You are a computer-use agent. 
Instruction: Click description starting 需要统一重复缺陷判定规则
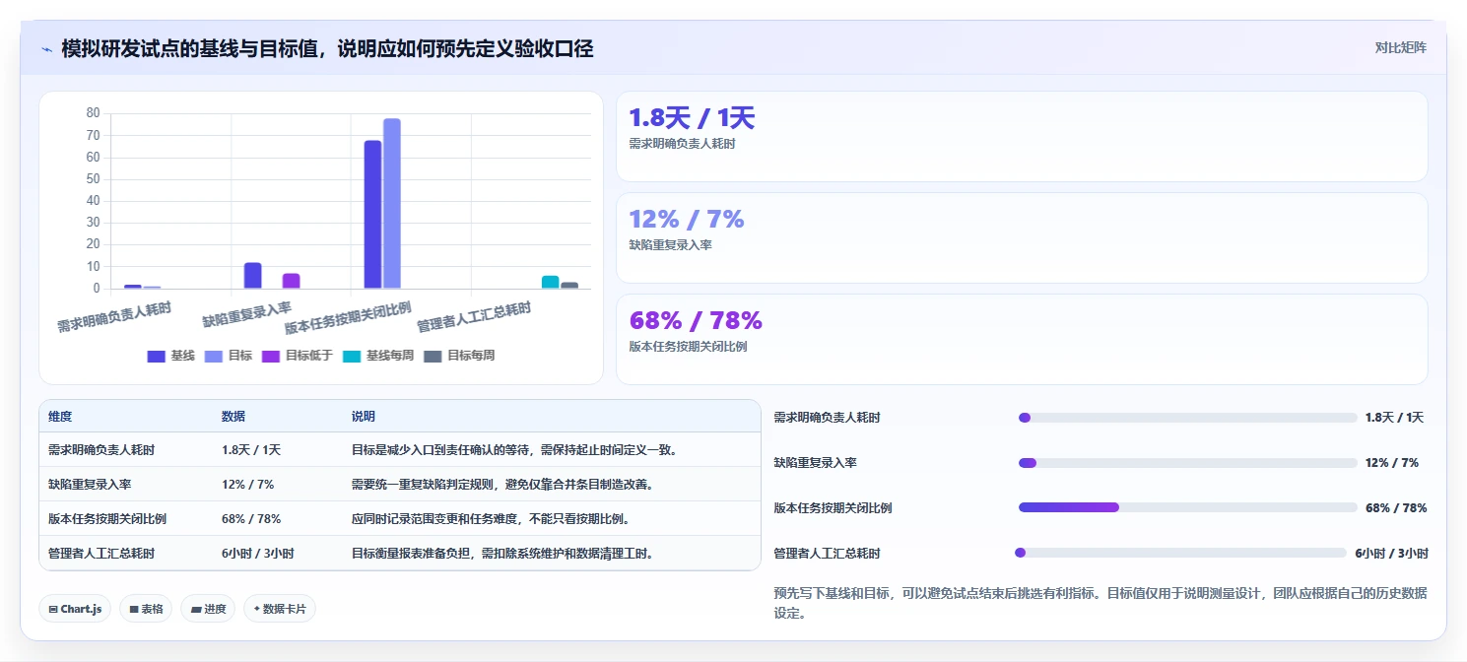coord(501,484)
